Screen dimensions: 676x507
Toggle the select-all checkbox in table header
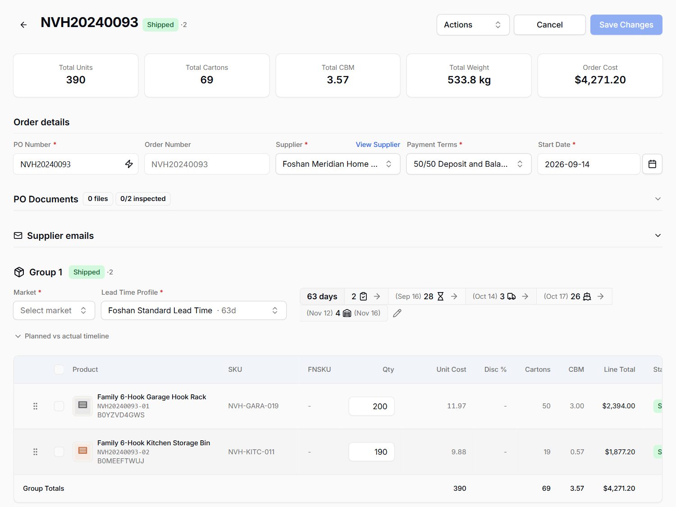[x=59, y=370]
